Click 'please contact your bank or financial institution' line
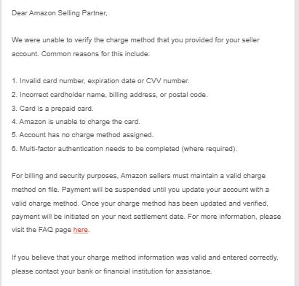This screenshot has height=286, width=299. point(112,271)
